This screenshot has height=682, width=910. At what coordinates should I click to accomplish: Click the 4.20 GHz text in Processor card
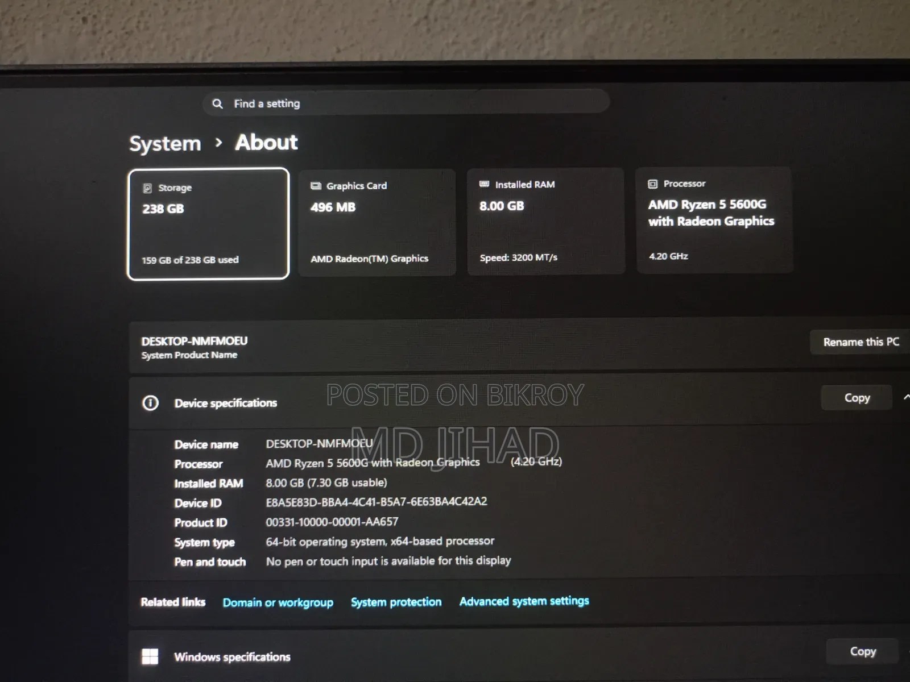pyautogui.click(x=668, y=256)
